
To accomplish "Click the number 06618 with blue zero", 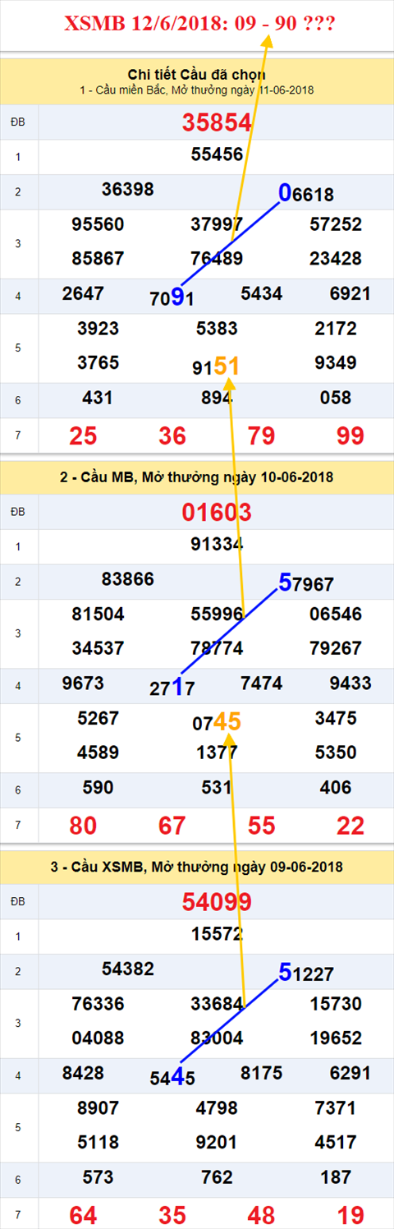I will click(306, 193).
